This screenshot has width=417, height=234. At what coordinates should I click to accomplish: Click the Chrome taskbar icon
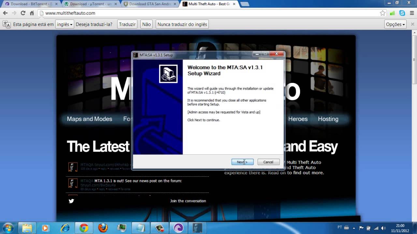[84, 228]
